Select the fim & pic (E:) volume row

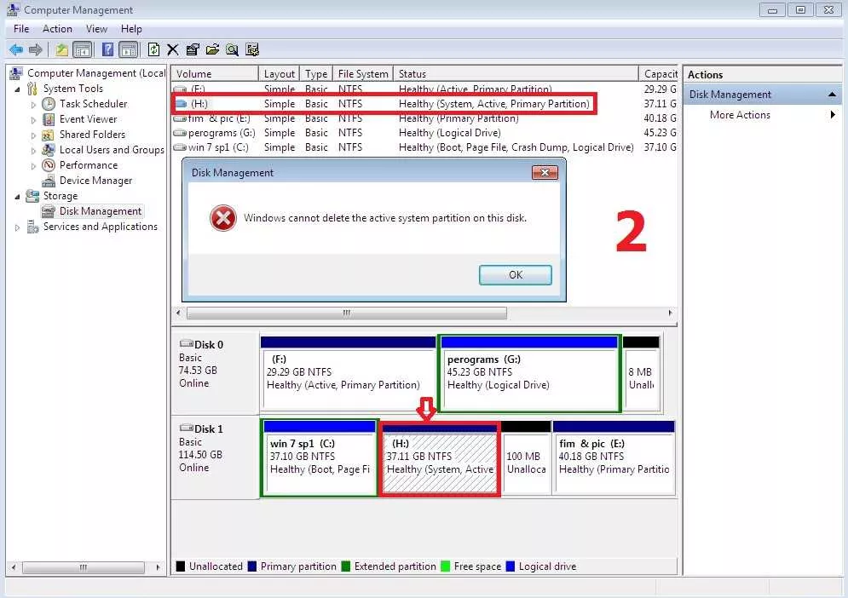424,118
